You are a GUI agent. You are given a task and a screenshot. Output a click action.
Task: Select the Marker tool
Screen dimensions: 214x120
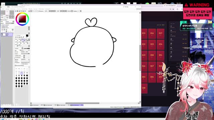click(16, 43)
